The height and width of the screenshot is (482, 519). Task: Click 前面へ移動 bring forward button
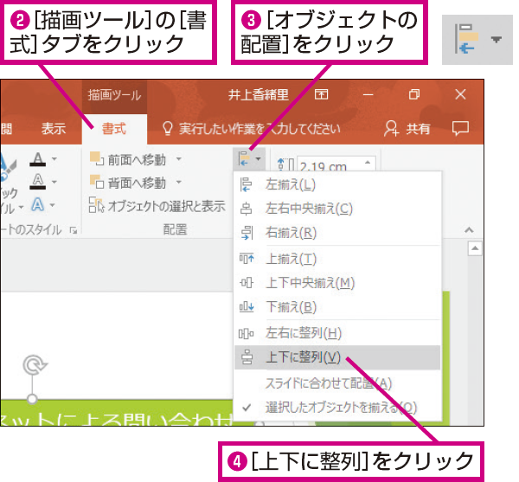click(x=128, y=159)
